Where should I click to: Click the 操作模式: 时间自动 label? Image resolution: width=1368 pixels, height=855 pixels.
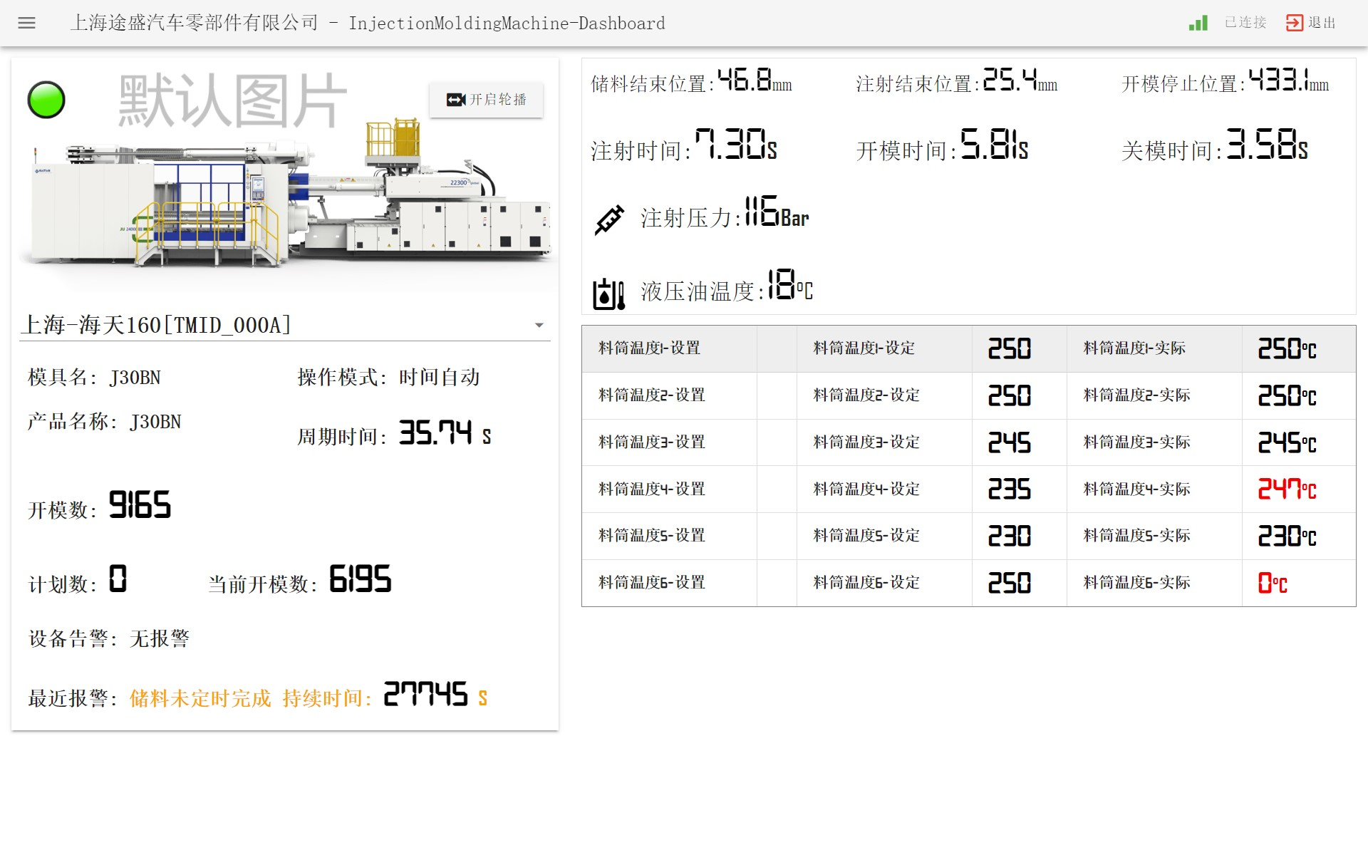[389, 377]
